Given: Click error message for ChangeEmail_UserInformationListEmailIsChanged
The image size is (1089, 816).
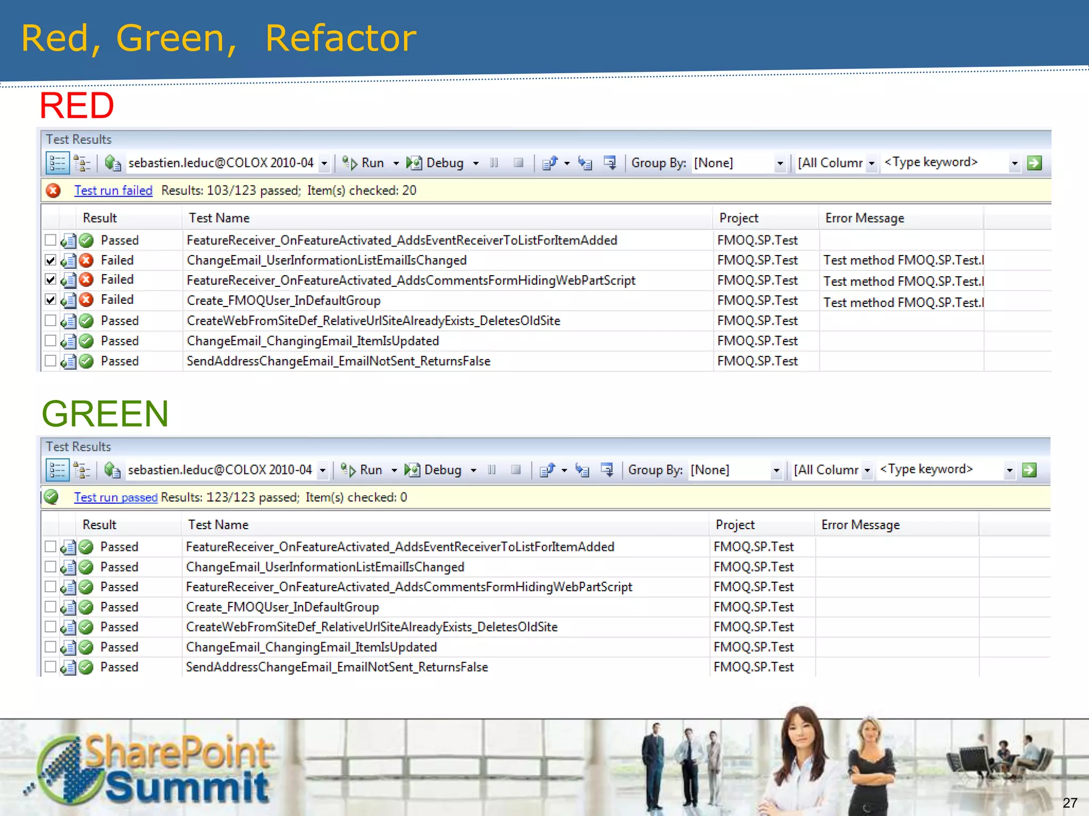Looking at the screenshot, I should (x=903, y=260).
